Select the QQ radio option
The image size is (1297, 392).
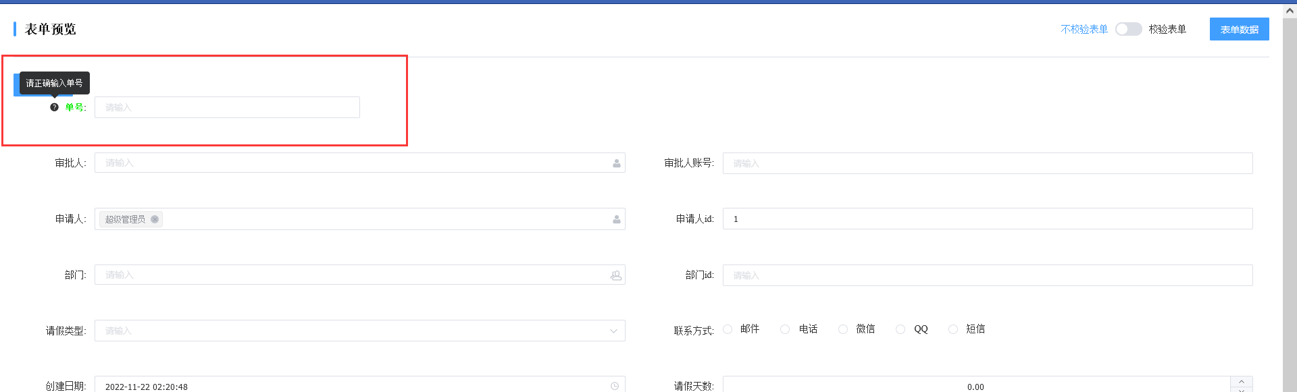(x=900, y=329)
